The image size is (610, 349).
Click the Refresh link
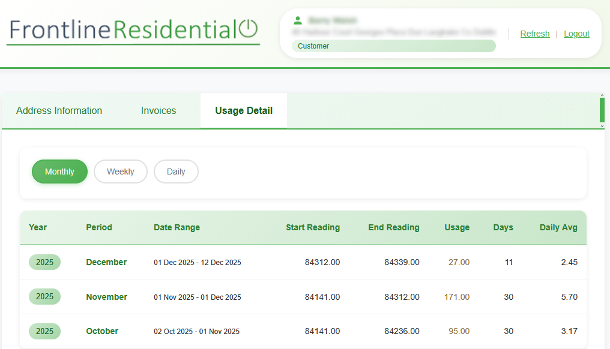click(534, 34)
